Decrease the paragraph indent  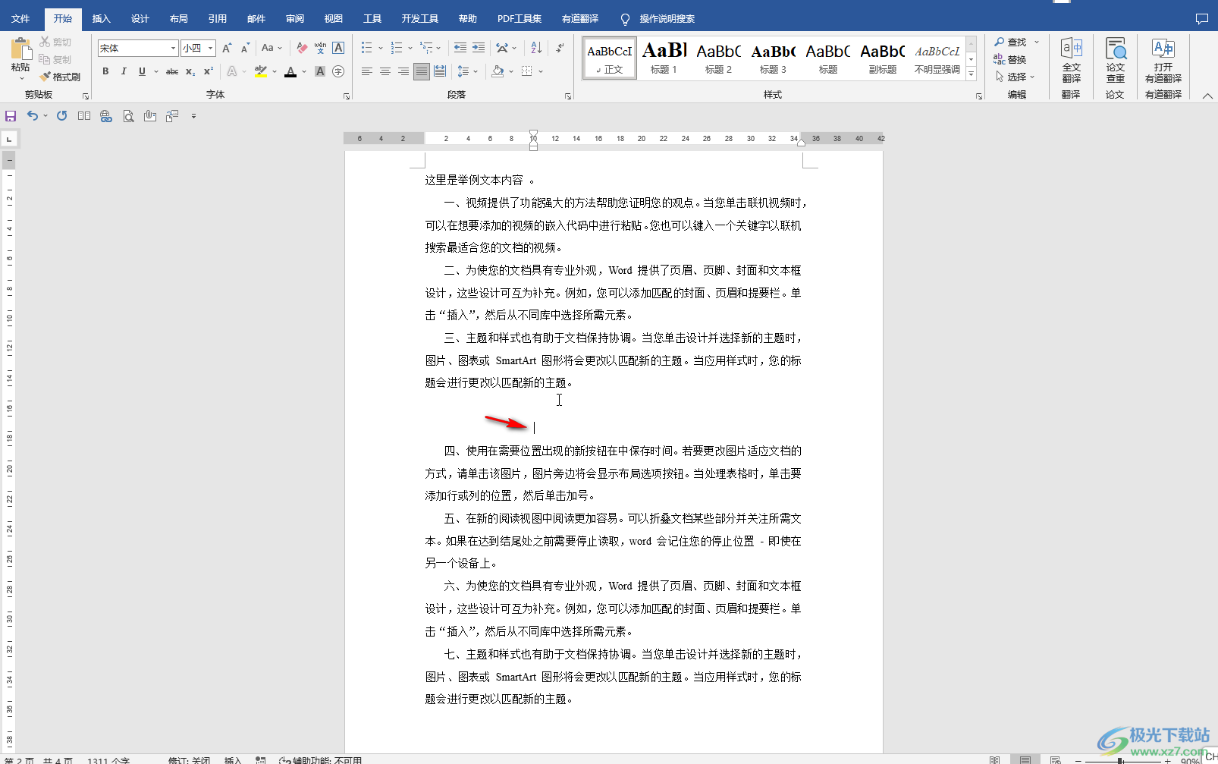pyautogui.click(x=460, y=48)
